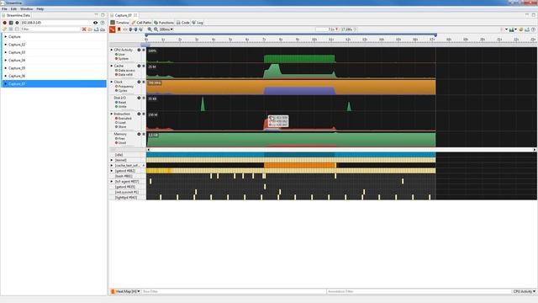Toggle the orange cross-section marker tool
Image resolution: width=538 pixels, height=303 pixels.
click(x=112, y=29)
